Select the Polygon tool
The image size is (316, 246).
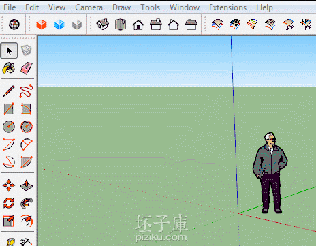tap(27, 127)
